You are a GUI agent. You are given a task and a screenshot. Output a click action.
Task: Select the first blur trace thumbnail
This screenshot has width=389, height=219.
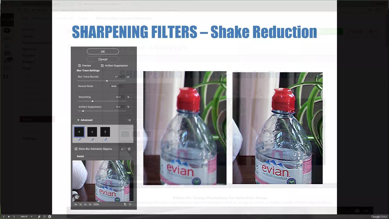[x=79, y=132]
